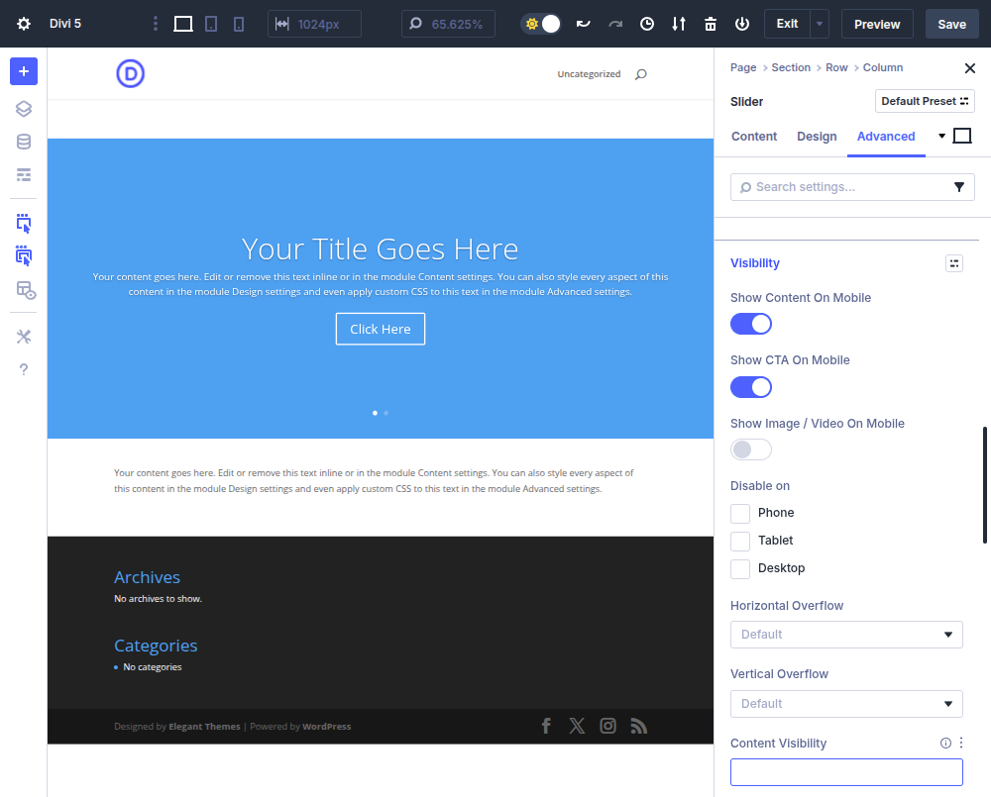Click the Uncategorized menu link
The image size is (991, 797).
point(589,74)
